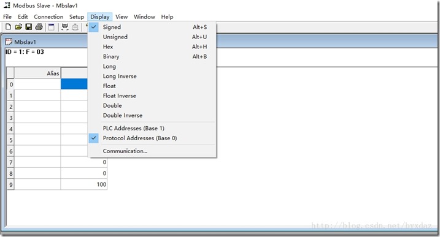440x237 pixels.
Task: Click the highlighted value cell in row 0
Action: pos(74,84)
